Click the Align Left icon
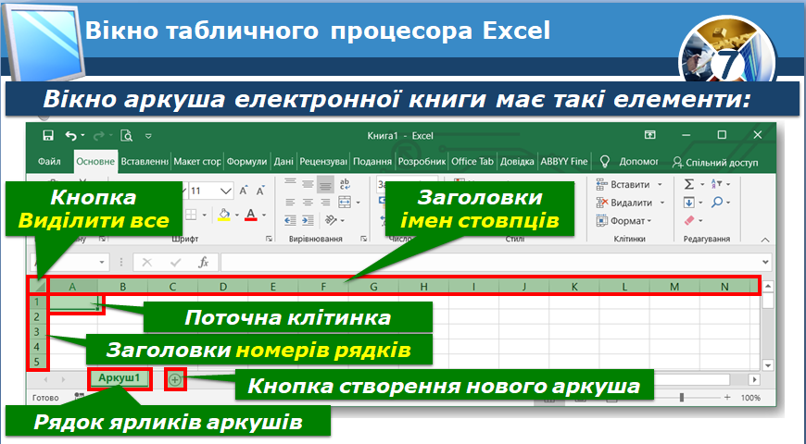Image resolution: width=806 pixels, height=444 pixels. click(290, 203)
